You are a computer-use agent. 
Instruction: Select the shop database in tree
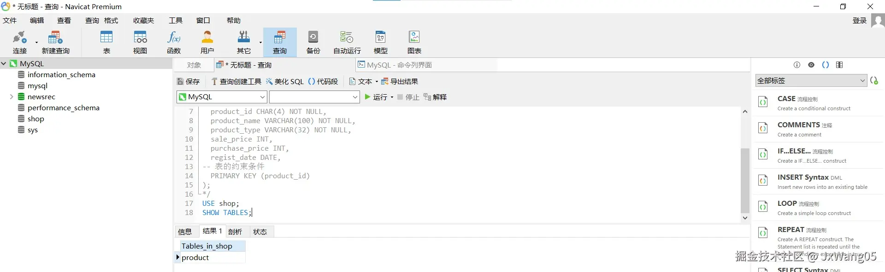pos(35,119)
